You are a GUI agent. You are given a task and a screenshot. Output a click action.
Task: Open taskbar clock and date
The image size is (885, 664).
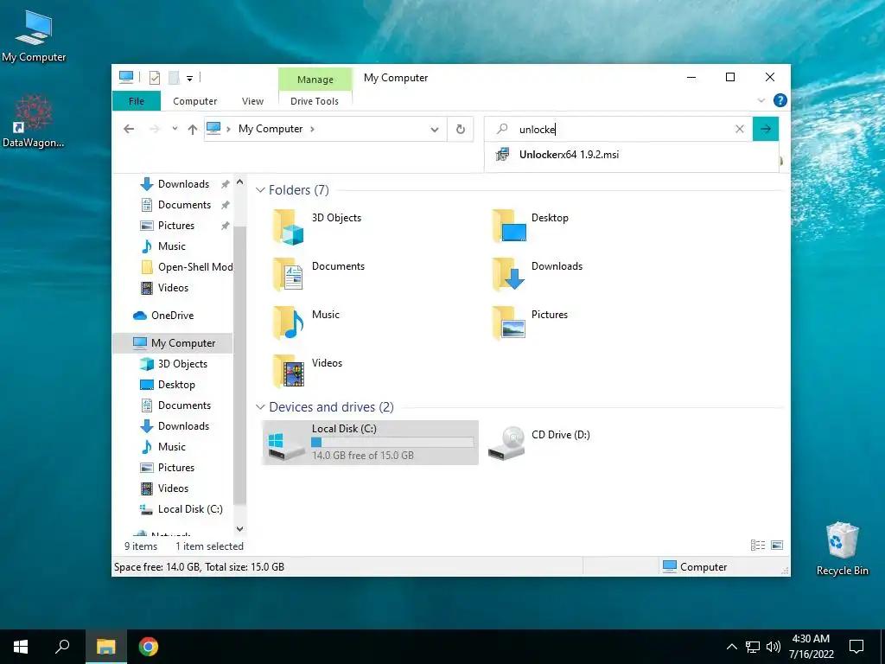pyautogui.click(x=811, y=647)
